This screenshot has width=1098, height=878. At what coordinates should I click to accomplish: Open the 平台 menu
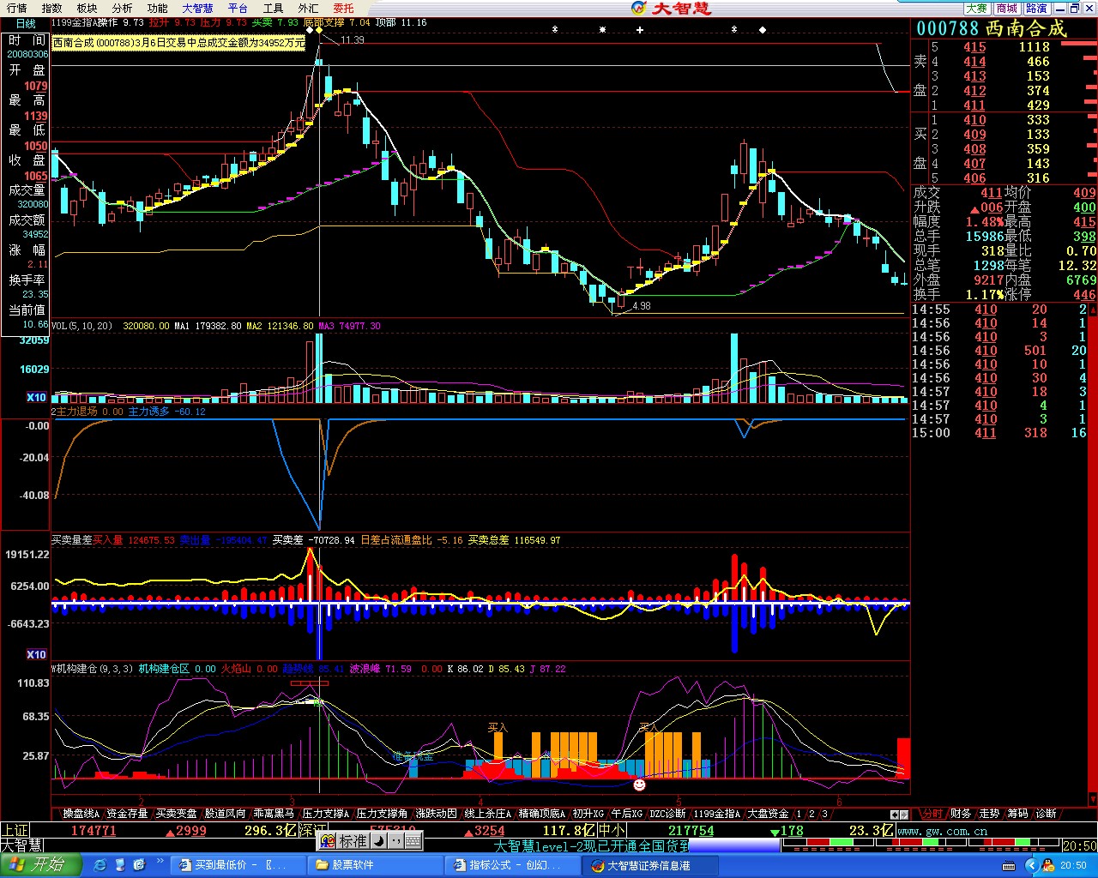(238, 8)
